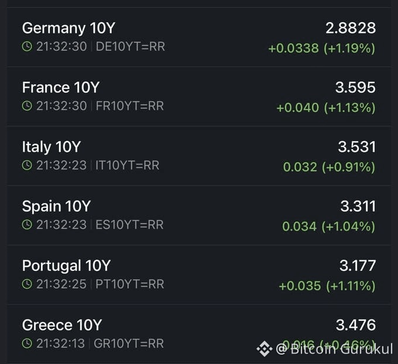Open the France 10Y bond row
Screen dimensions: 398x364
coord(199,97)
